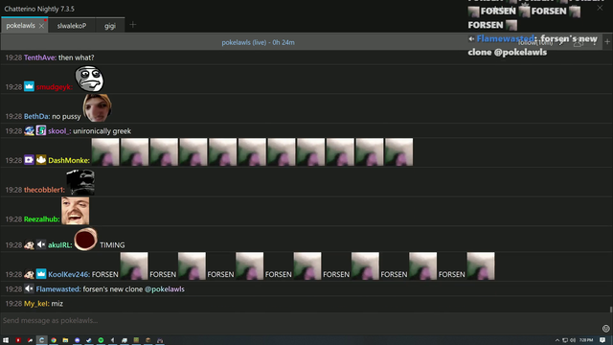This screenshot has height=345, width=613.
Task: Open smudgeyk's user card
Action: click(54, 87)
